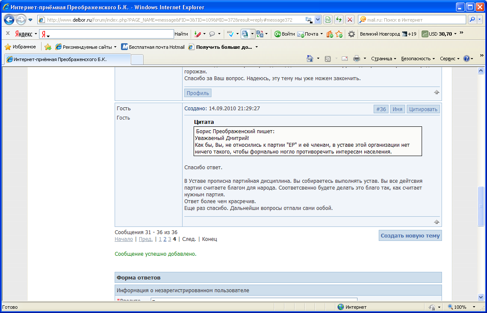
Task: Open Получить больше дополнений link
Action: click(x=223, y=47)
